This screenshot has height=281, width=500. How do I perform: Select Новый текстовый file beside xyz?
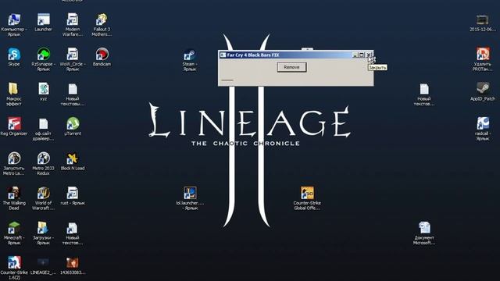(73, 89)
